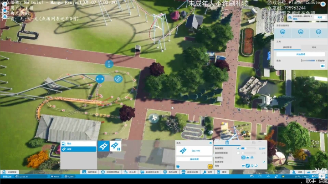This screenshot has height=184, width=328.
Task: Adjust the auto tunnel slider
Action: pyautogui.click(x=248, y=153)
